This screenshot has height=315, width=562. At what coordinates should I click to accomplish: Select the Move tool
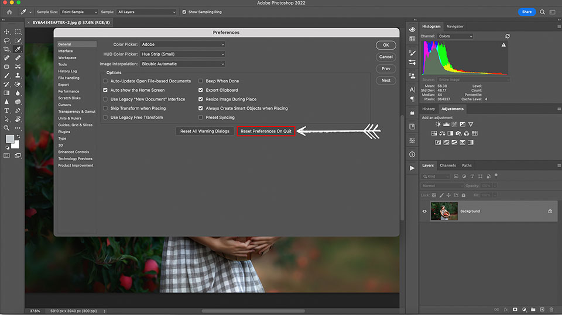point(6,32)
